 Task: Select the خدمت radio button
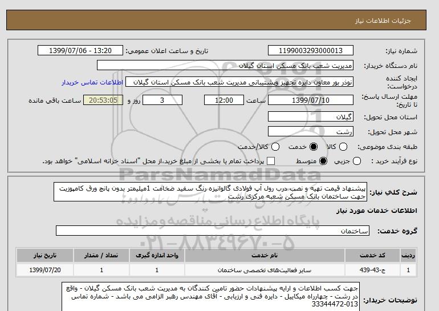pos(314,147)
